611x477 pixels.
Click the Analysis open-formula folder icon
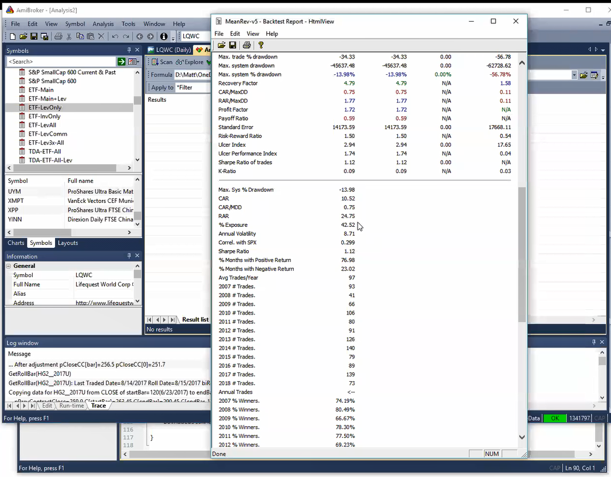583,75
